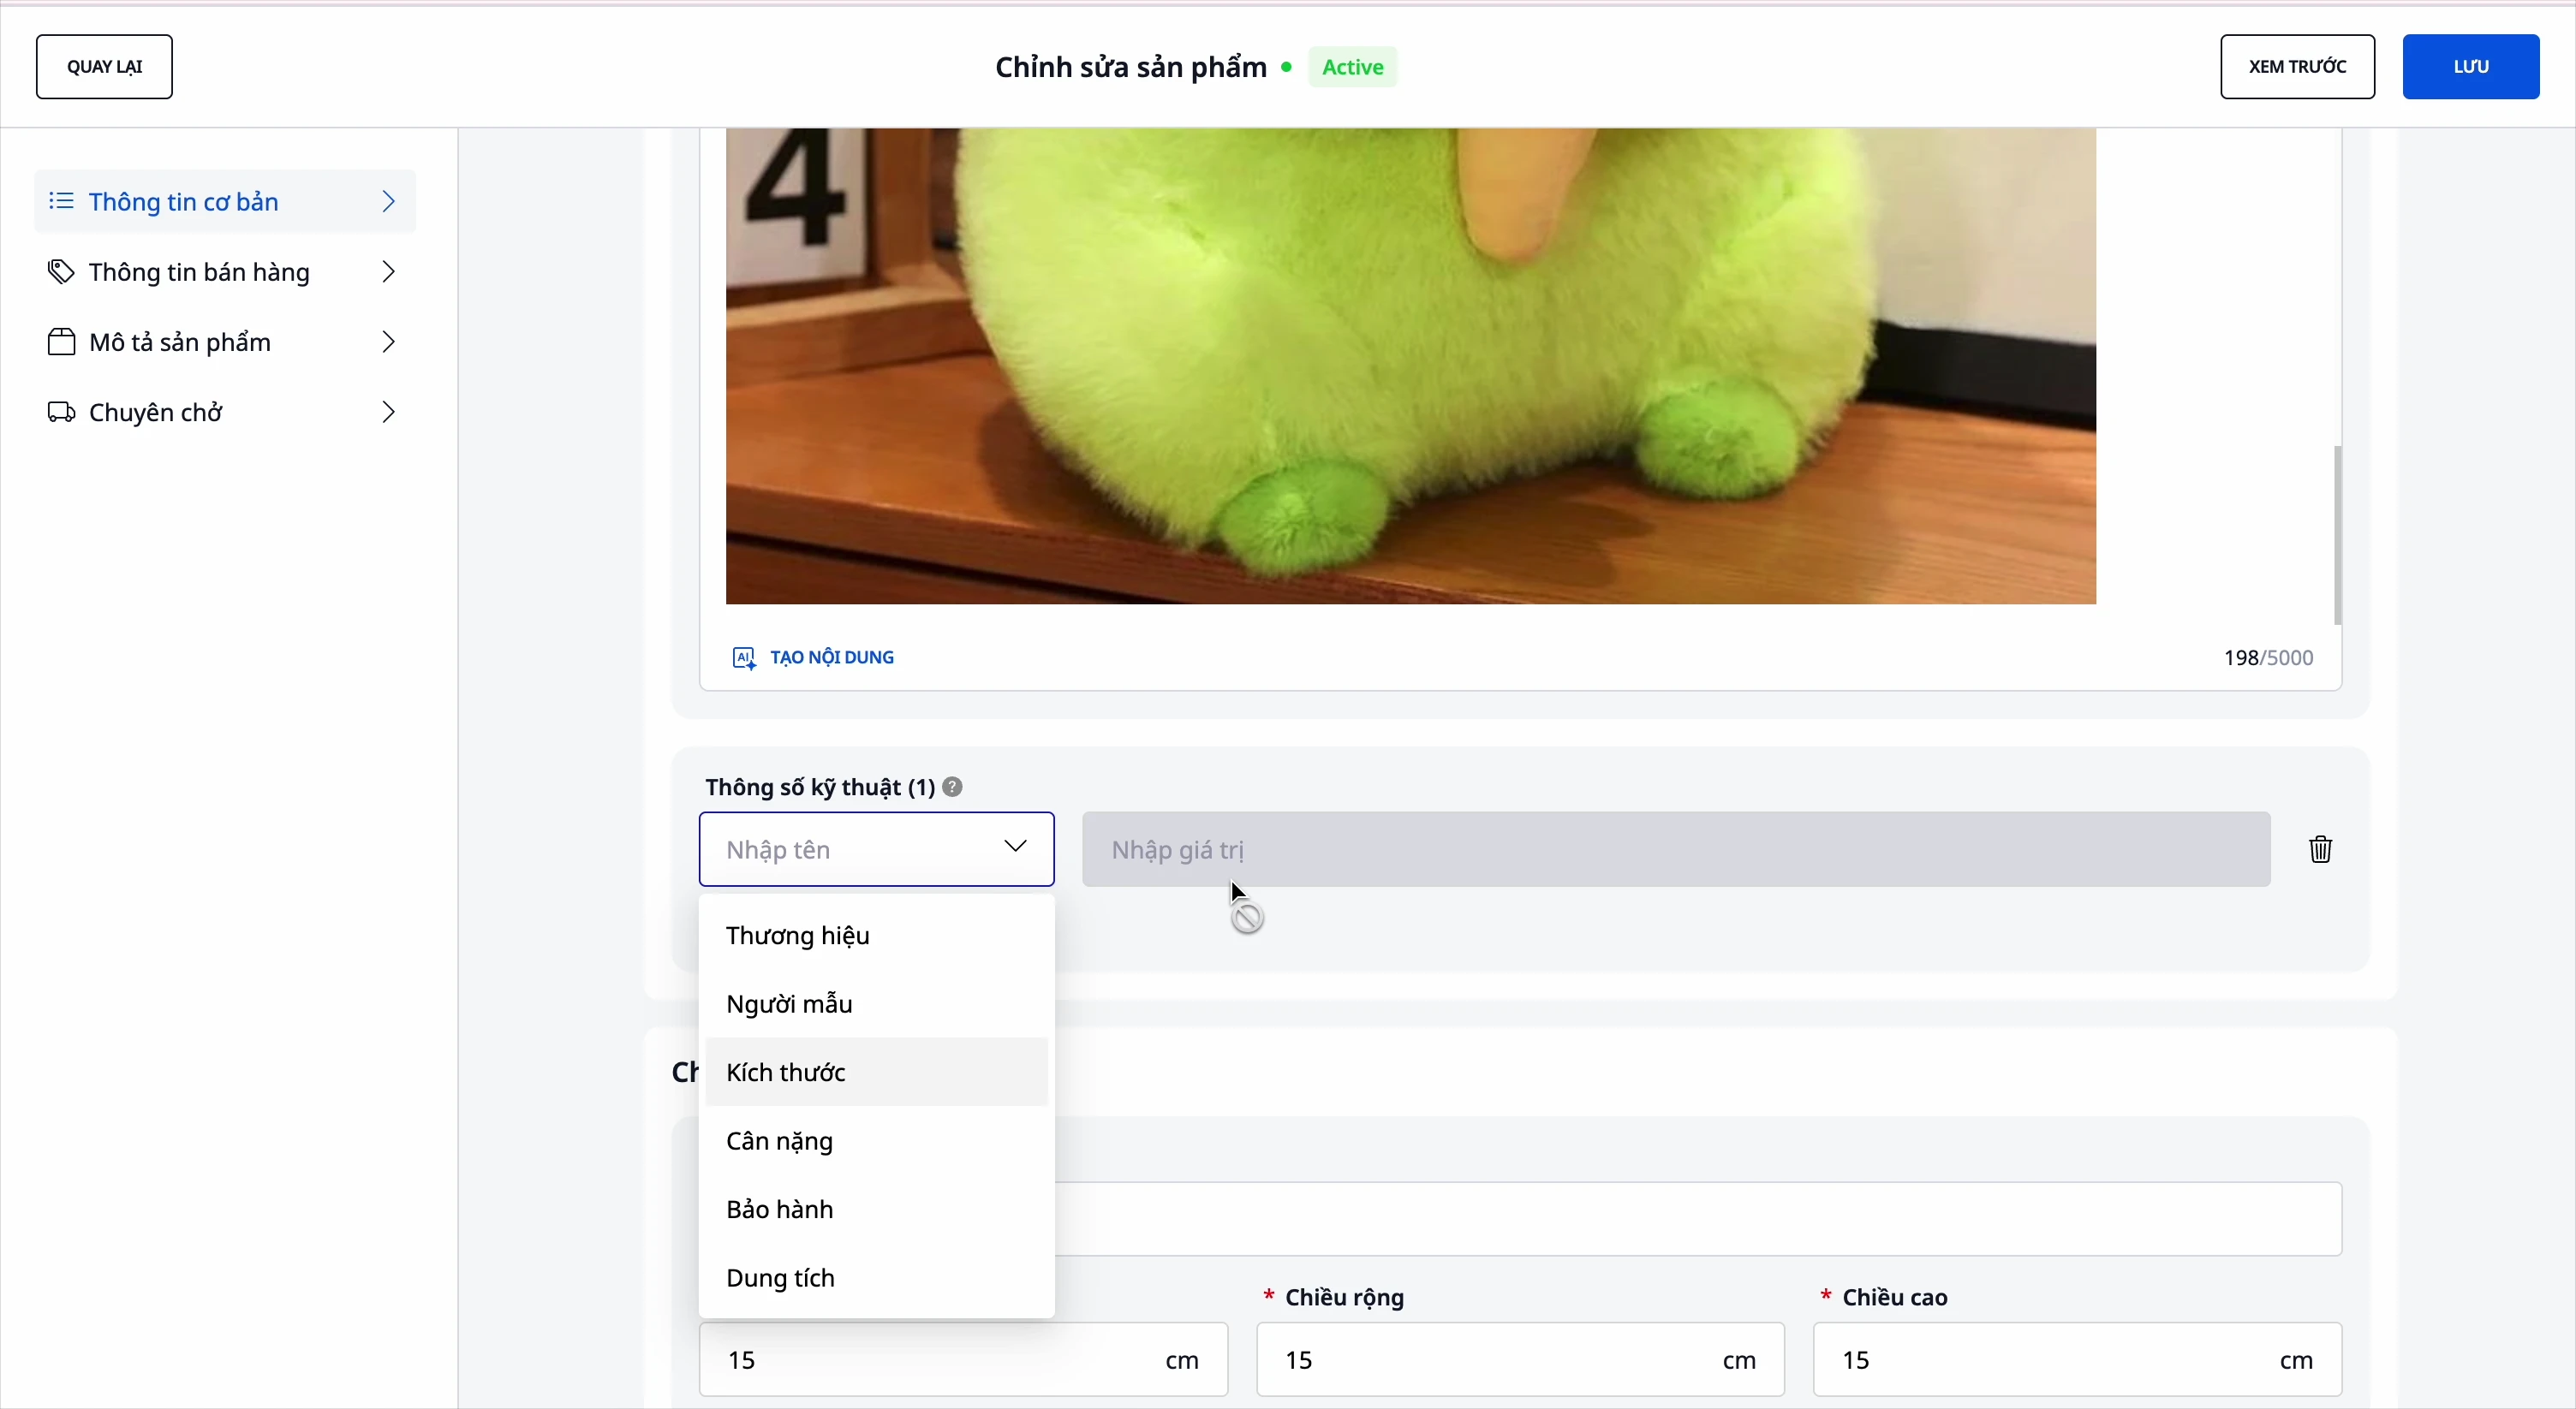
Task: Click the list icon beside Thông tin cơ bản
Action: [61, 202]
